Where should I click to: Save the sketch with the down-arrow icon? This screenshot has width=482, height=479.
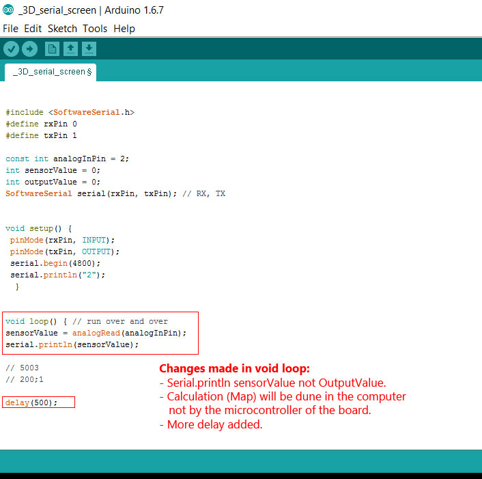coord(89,49)
